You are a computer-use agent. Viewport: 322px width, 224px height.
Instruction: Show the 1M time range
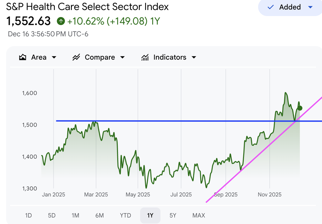75,215
